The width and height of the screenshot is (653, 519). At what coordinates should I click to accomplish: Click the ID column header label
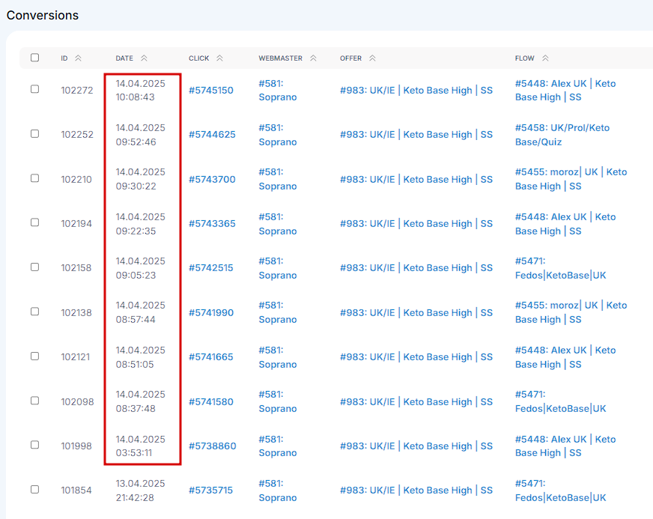[64, 58]
